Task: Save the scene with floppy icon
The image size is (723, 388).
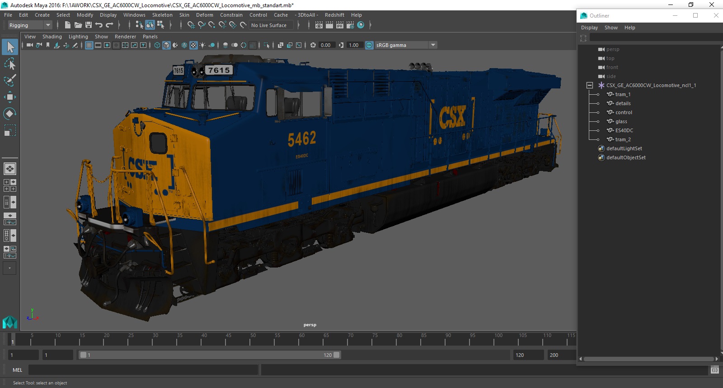Action: pyautogui.click(x=89, y=25)
